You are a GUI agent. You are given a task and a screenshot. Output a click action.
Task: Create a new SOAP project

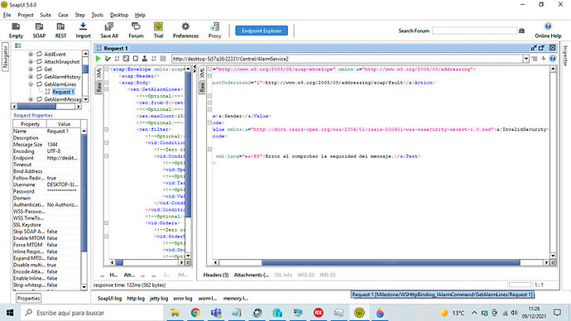(39, 31)
